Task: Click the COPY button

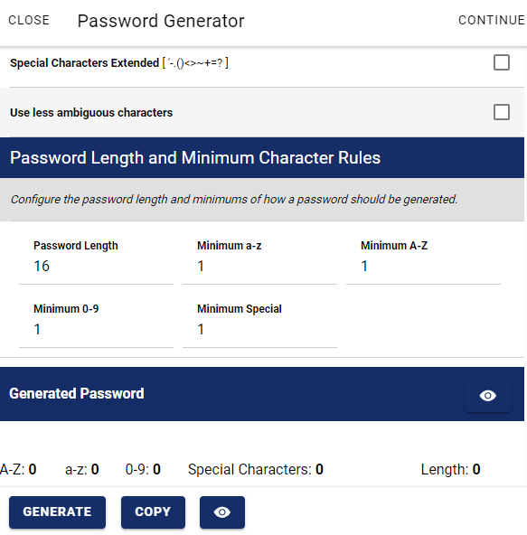Action: (153, 512)
